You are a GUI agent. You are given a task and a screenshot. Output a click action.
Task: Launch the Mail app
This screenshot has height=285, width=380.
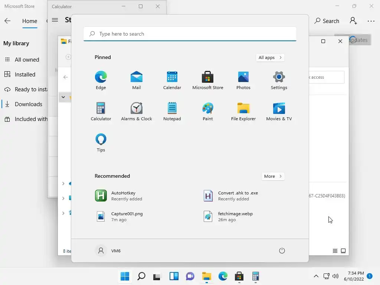137,80
